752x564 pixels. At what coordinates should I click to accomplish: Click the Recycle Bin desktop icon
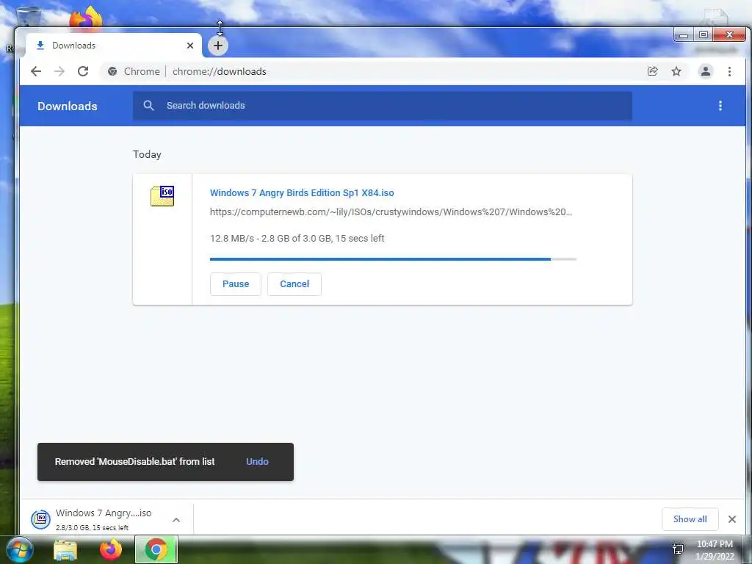point(29,16)
